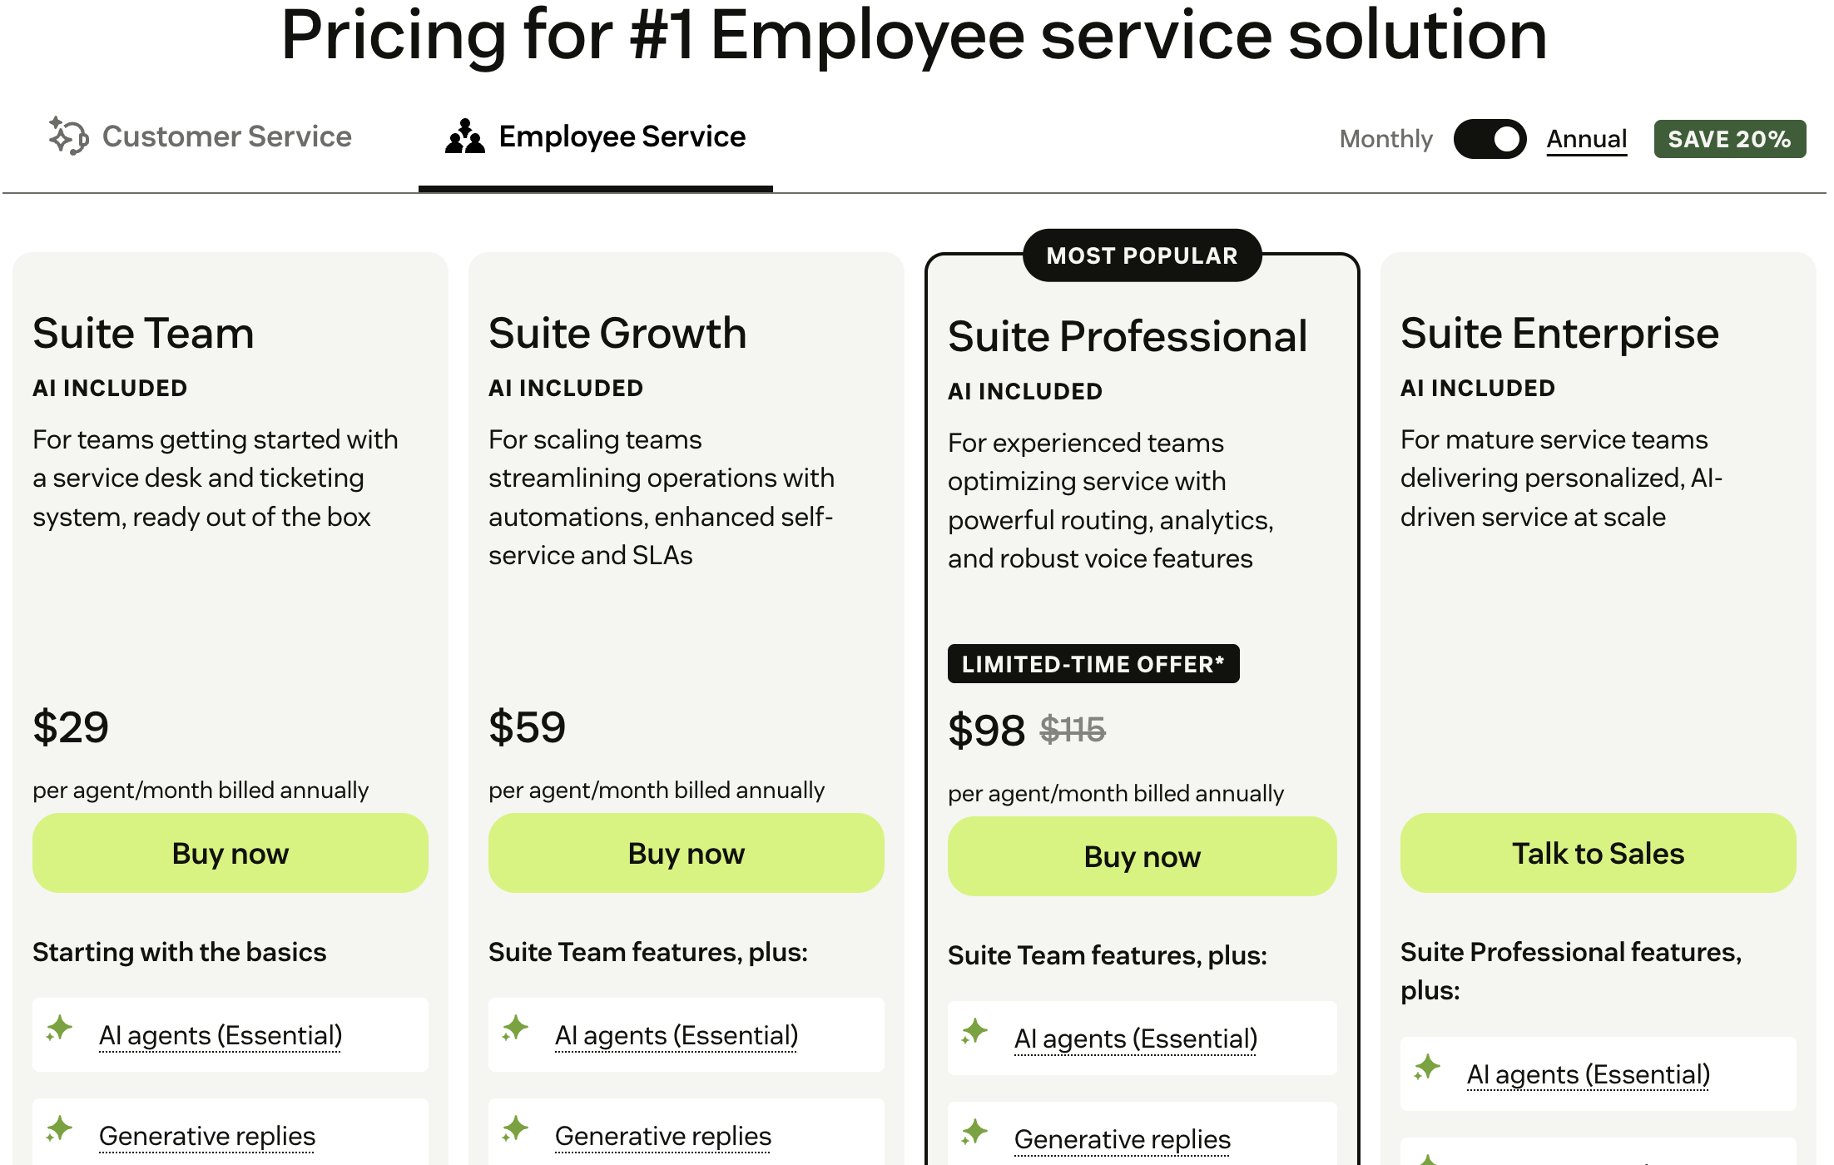
Task: Click sparkle icon beside Suite Growth Generative replies
Action: tap(516, 1130)
